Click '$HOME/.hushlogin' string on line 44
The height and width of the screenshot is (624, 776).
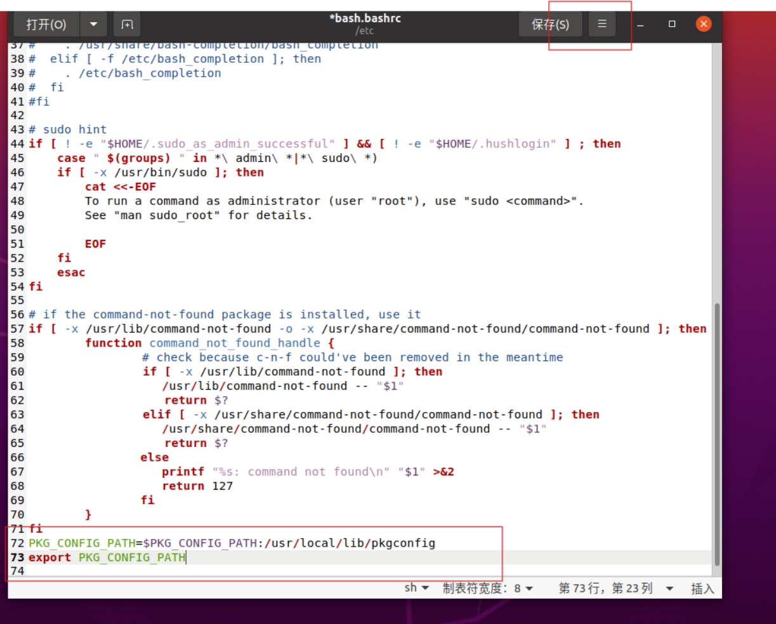point(492,143)
